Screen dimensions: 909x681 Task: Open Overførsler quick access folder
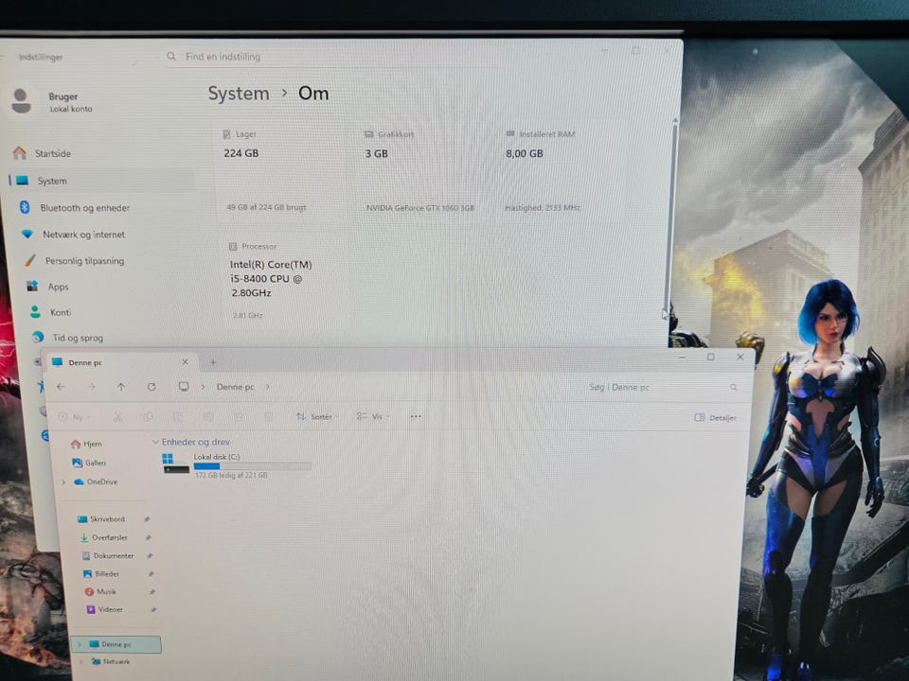[x=104, y=537]
